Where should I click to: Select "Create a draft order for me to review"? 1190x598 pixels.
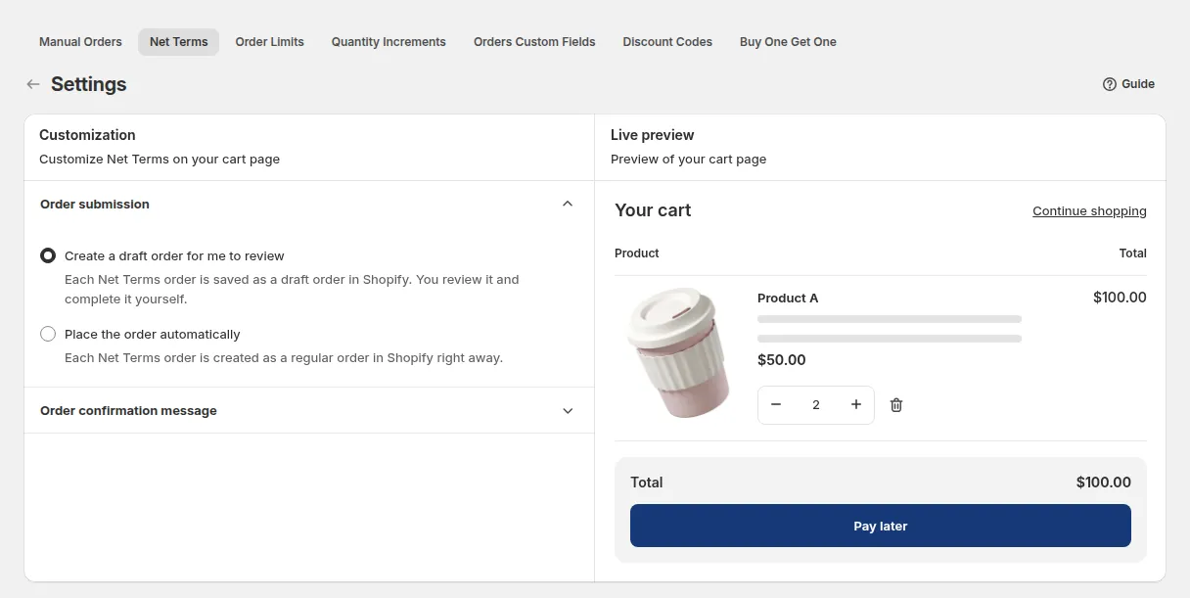tap(48, 255)
